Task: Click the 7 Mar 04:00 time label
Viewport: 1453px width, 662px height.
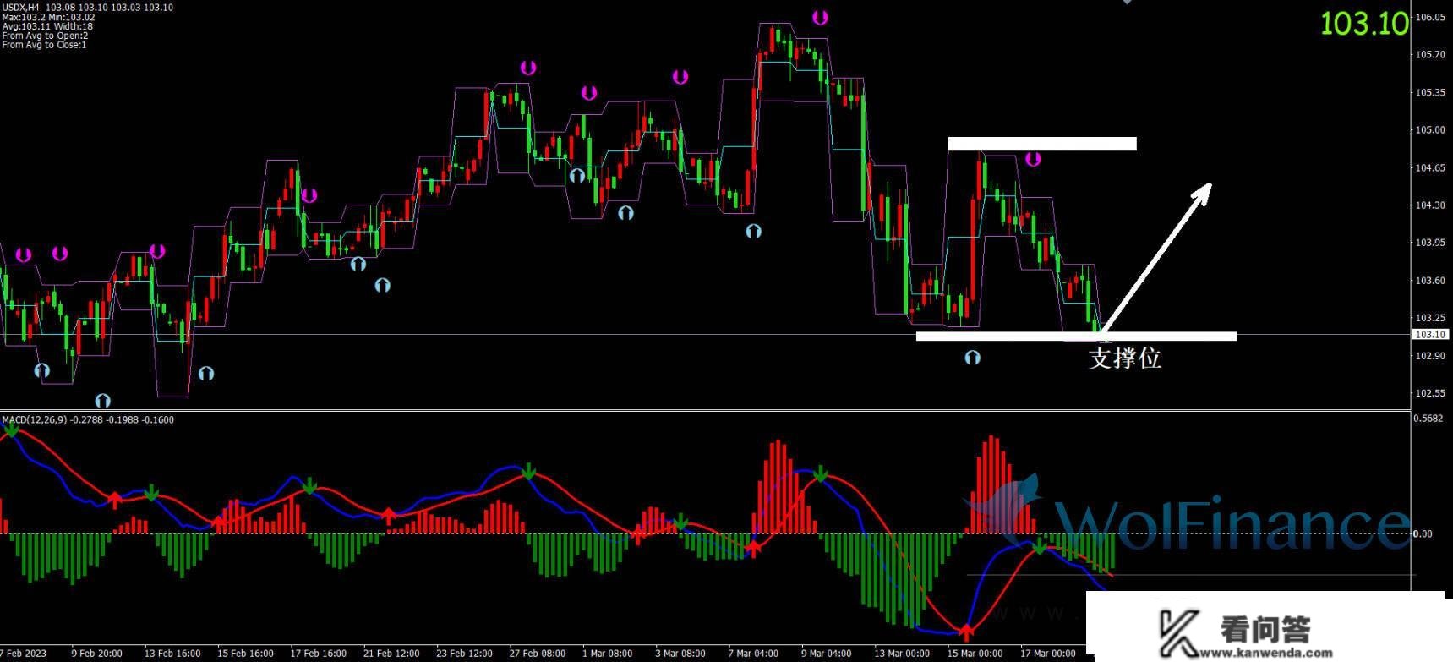Action: pyautogui.click(x=753, y=653)
